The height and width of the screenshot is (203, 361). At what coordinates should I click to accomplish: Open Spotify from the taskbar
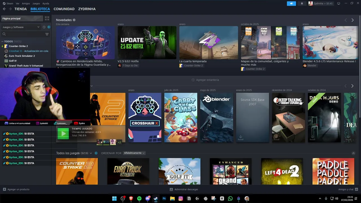click(x=139, y=198)
